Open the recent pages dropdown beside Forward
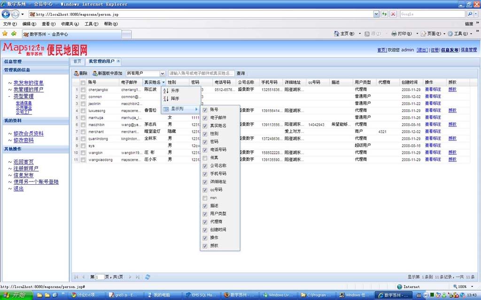Screen dimensions: 481x300 [23, 15]
